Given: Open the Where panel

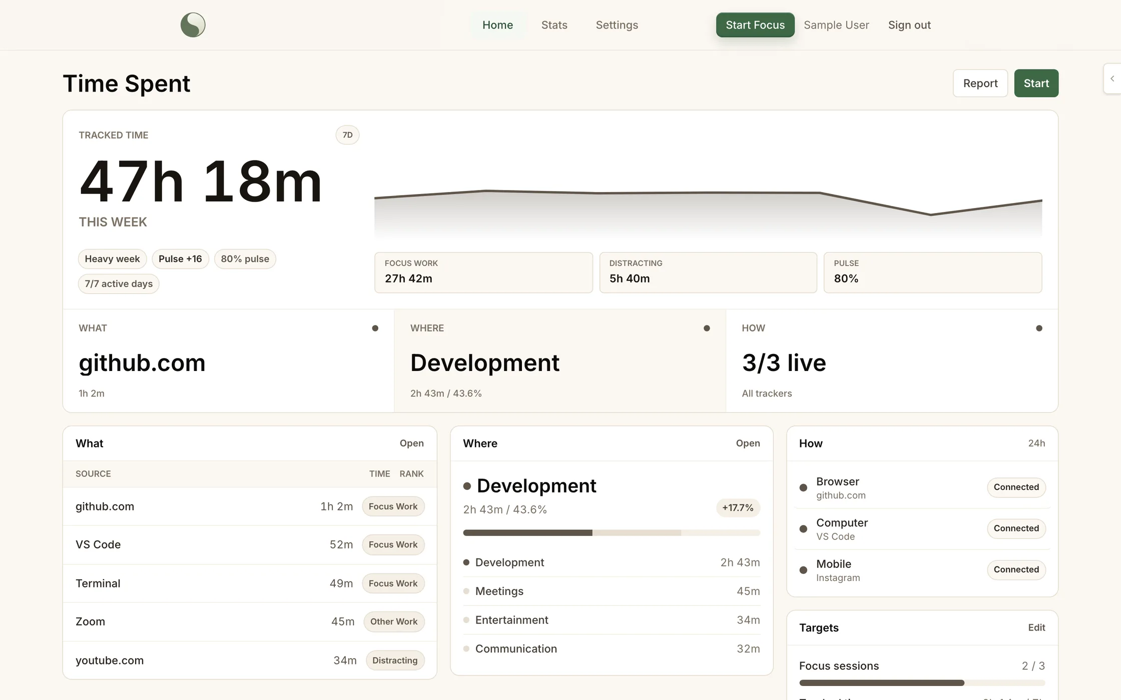Looking at the screenshot, I should coord(748,443).
